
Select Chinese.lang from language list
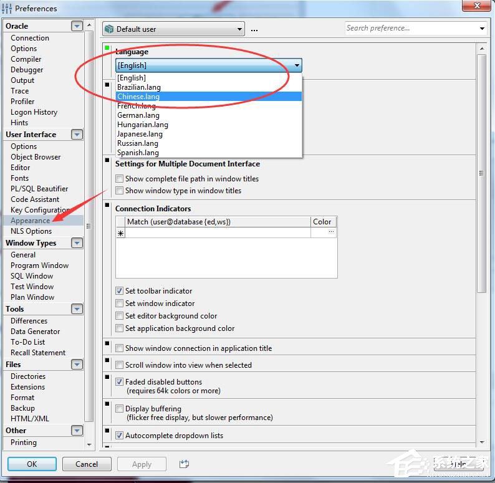point(209,96)
